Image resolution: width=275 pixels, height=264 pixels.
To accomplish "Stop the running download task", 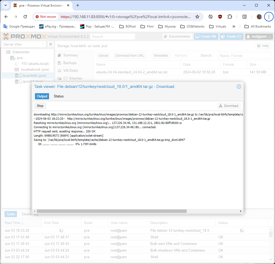I will [x=40, y=106].
